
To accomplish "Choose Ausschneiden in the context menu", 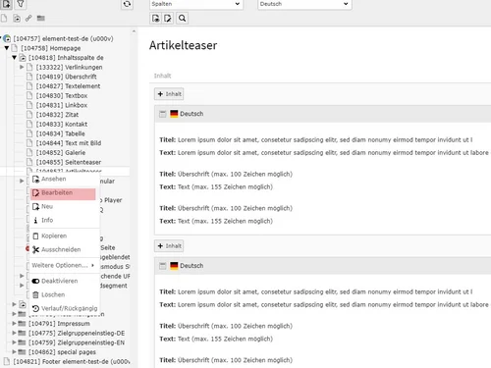I will 65,249.
